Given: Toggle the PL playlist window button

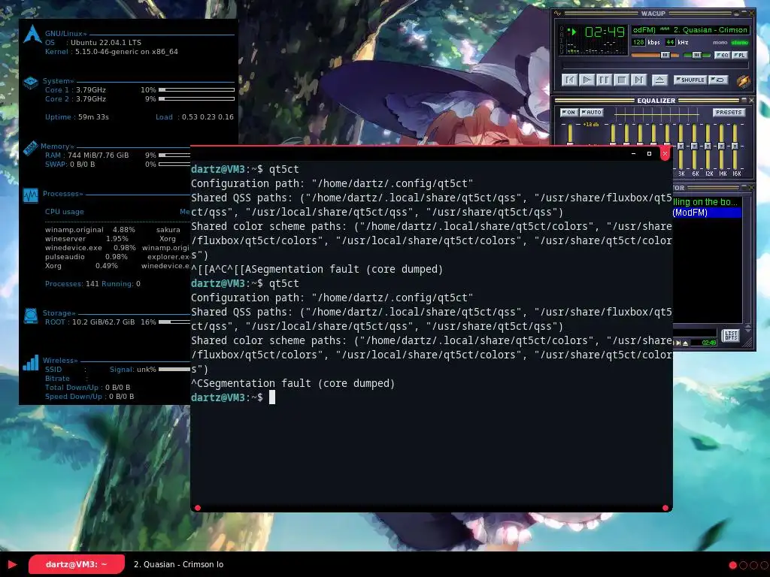Looking at the screenshot, I should tap(740, 55).
